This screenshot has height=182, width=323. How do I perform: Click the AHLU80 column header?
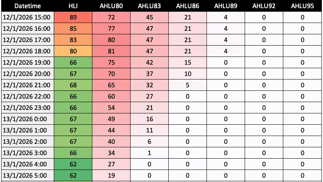(x=111, y=6)
